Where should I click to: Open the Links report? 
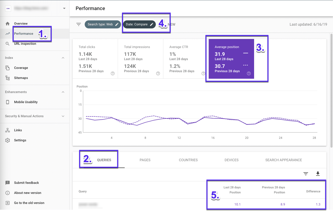pyautogui.click(x=18, y=130)
